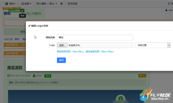Click the logo size hint text 最佳高度范围

[85, 52]
